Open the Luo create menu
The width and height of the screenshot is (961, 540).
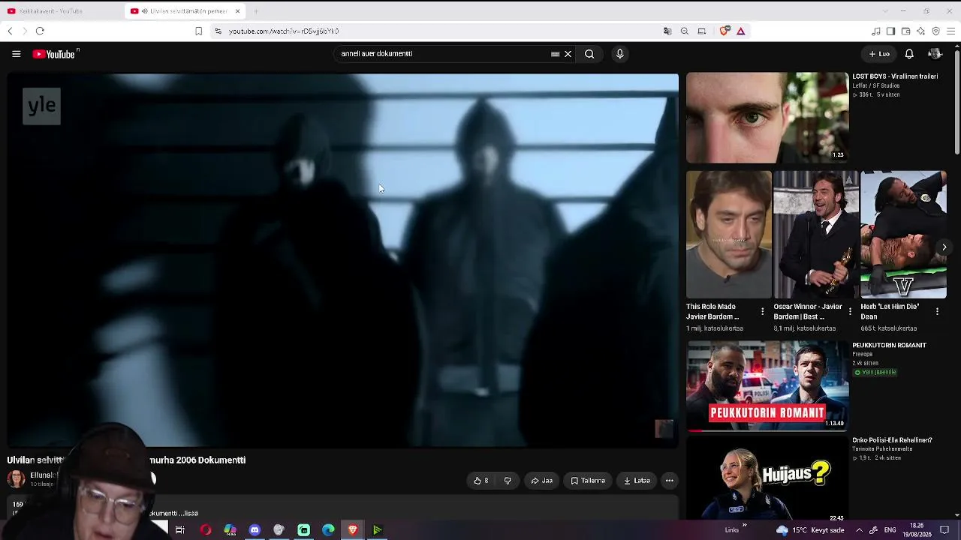tap(879, 54)
